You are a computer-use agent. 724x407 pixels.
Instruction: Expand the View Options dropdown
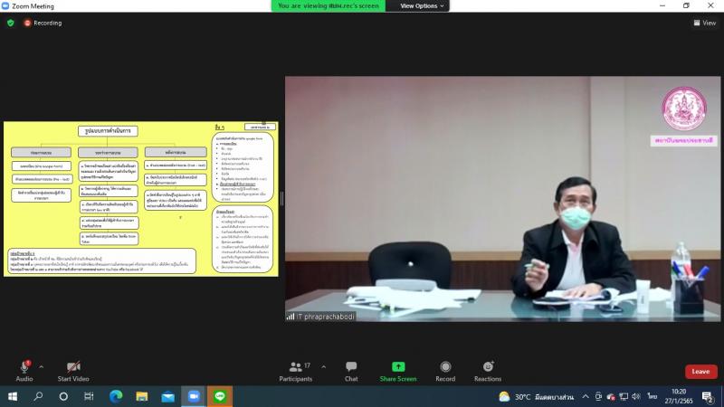[422, 6]
